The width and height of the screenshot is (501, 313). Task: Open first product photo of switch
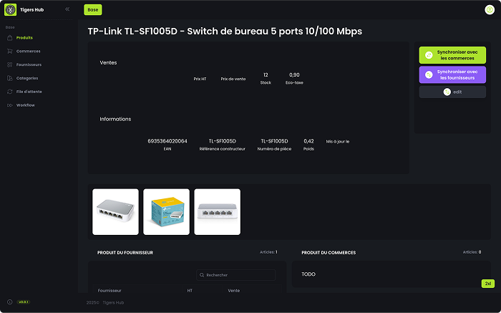115,211
